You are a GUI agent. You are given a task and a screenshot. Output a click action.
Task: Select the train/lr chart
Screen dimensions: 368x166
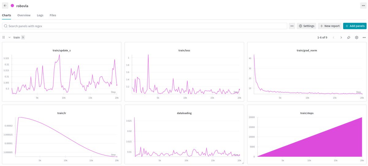[62, 135]
